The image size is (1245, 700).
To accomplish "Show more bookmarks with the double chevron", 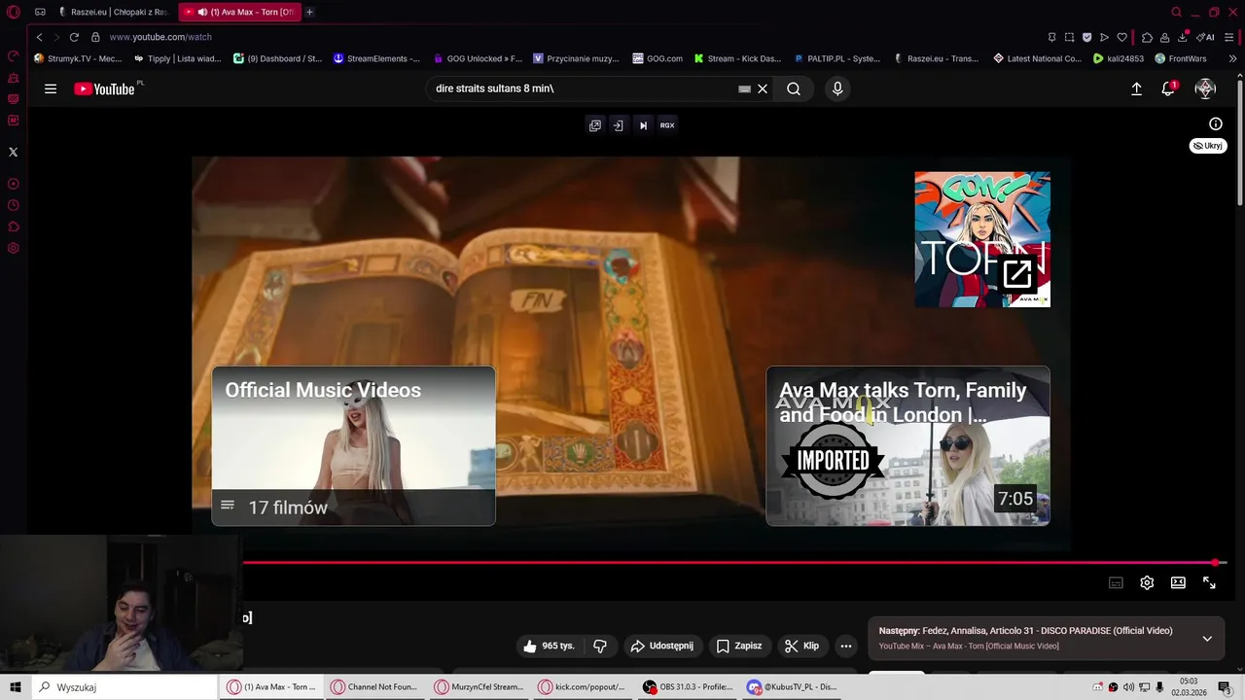I will 1232,58.
